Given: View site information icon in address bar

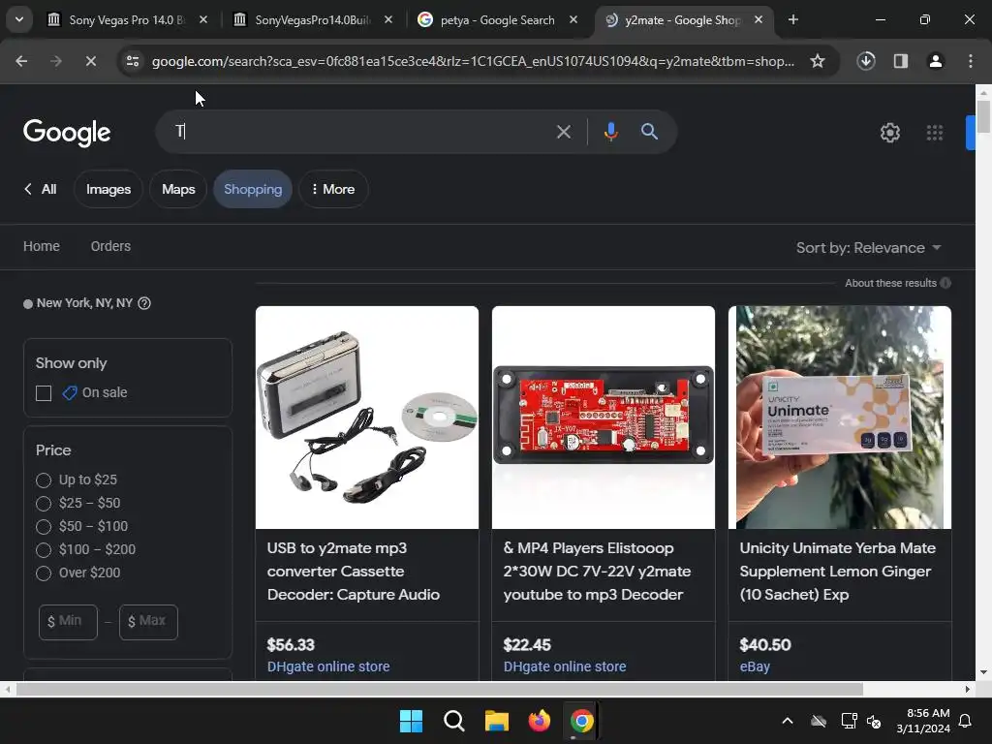Looking at the screenshot, I should [132, 61].
